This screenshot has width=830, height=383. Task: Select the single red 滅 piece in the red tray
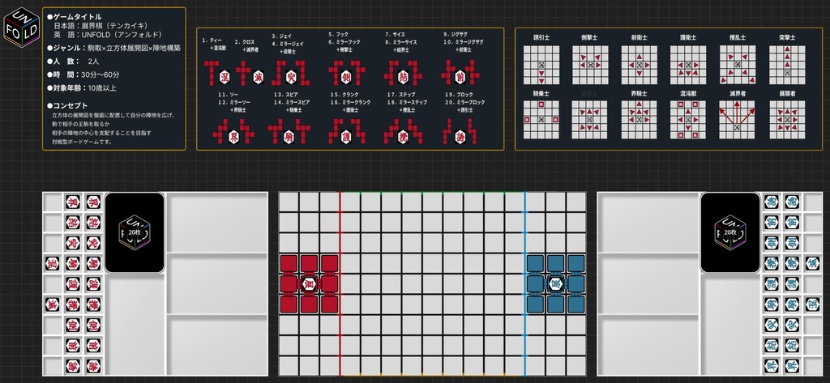point(52,304)
